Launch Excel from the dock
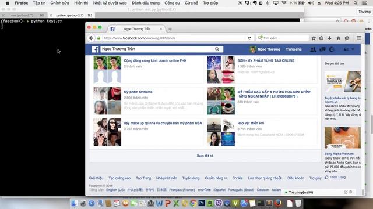 tap(176, 203)
